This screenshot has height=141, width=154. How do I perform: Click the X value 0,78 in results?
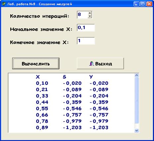[42, 121]
